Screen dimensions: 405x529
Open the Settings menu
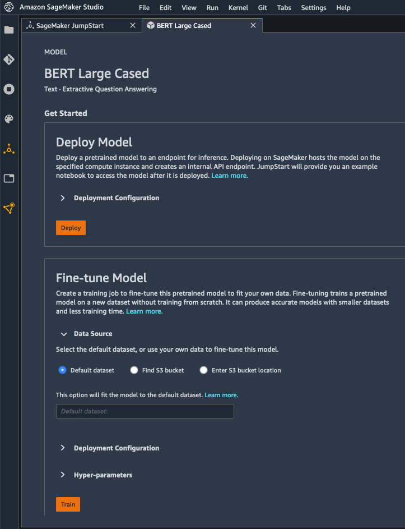tap(314, 7)
